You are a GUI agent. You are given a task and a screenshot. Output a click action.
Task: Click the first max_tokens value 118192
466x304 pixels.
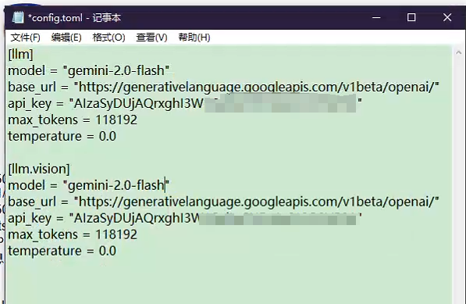click(116, 120)
